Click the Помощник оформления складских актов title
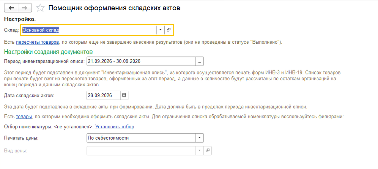 [x=114, y=8]
